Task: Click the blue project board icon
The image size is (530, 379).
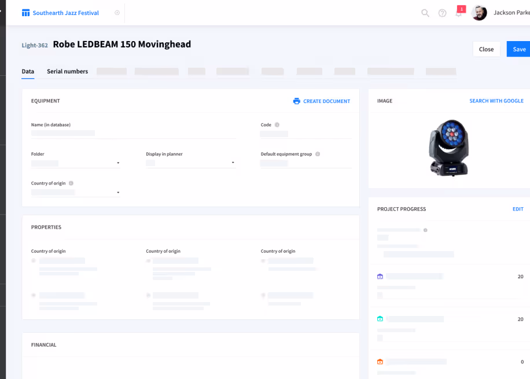Action: (25, 13)
